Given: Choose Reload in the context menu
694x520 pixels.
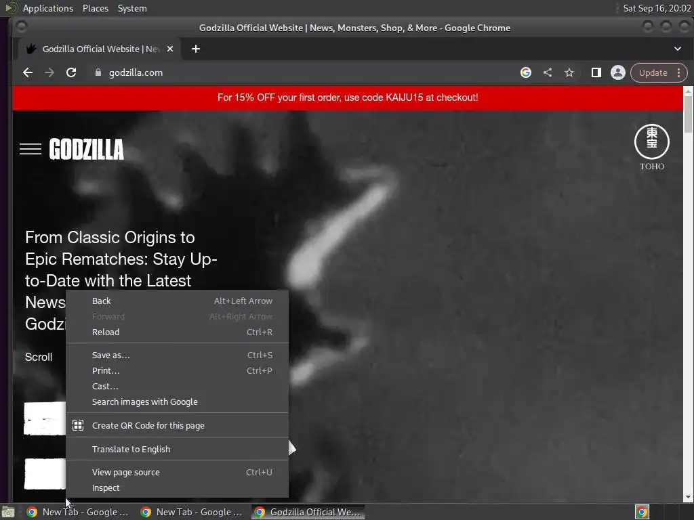Looking at the screenshot, I should tap(177, 332).
